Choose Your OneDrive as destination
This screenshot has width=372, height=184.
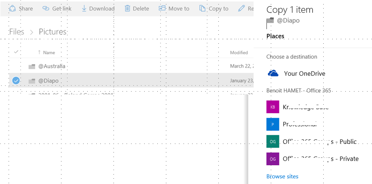[304, 74]
